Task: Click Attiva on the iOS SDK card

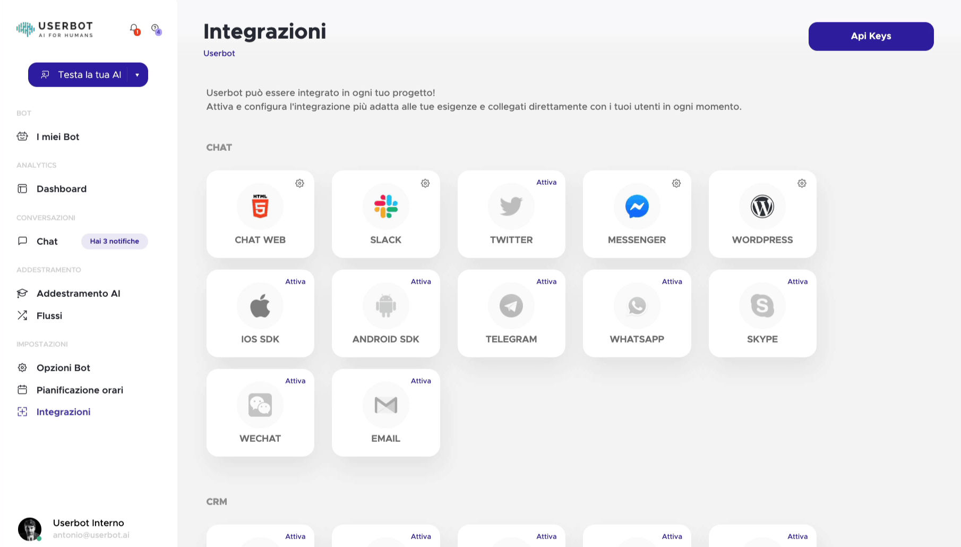Action: 295,281
